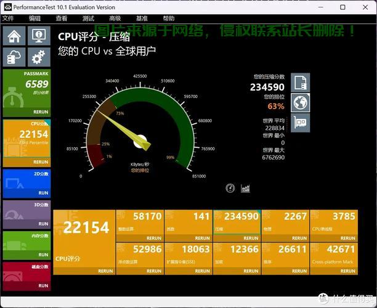Open the cloud baseline upload icon
This screenshot has height=308, width=377.
pyautogui.click(x=14, y=57)
